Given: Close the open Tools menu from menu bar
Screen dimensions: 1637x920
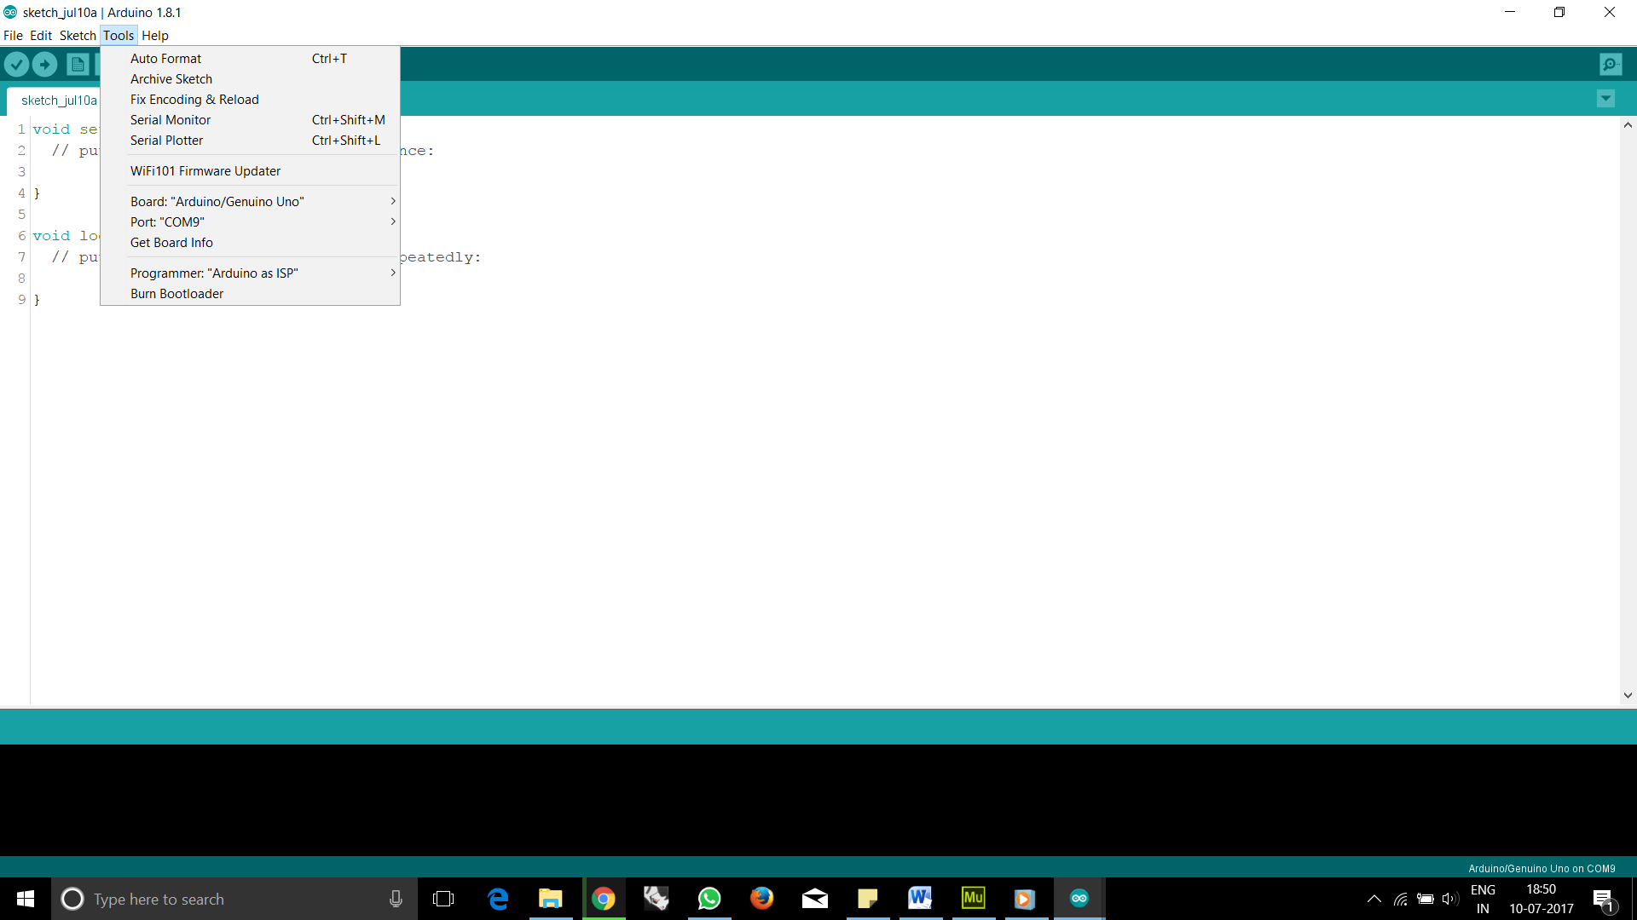Looking at the screenshot, I should pyautogui.click(x=119, y=36).
